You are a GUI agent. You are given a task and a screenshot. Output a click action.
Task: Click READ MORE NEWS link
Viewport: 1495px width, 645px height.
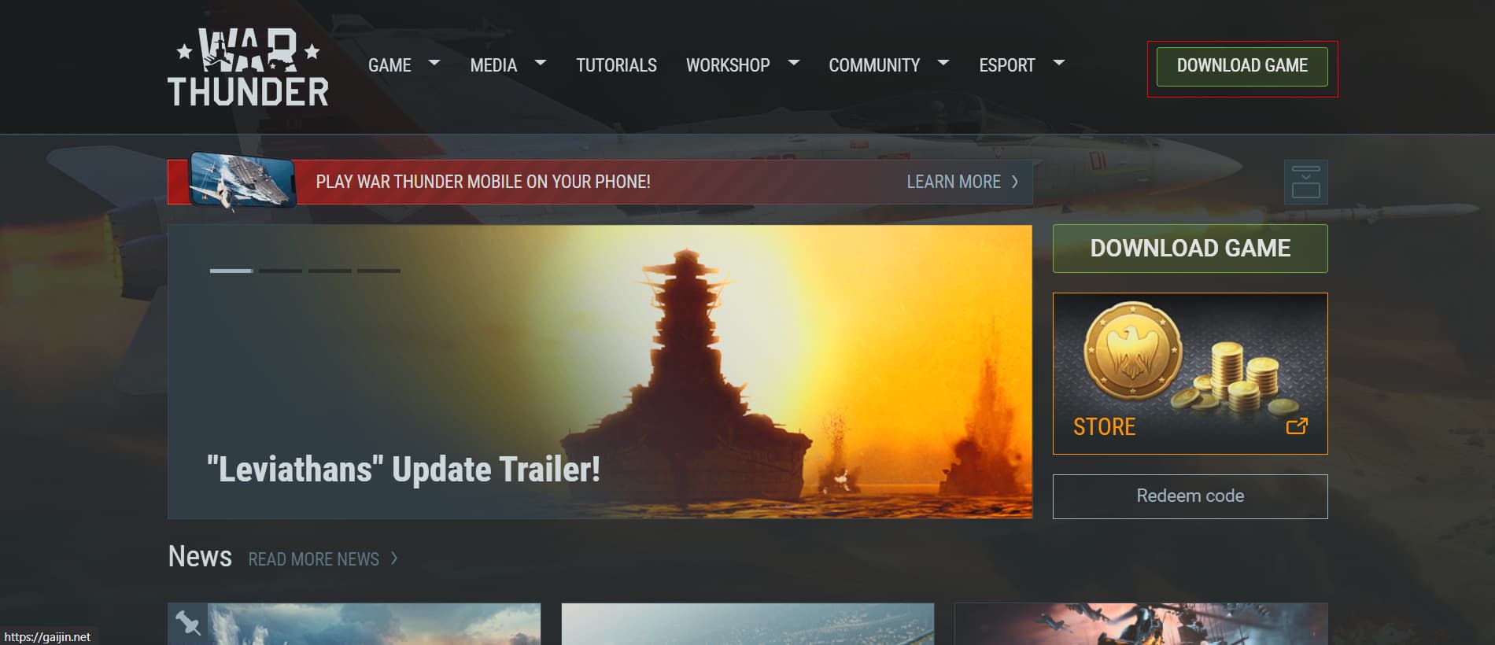pos(313,559)
